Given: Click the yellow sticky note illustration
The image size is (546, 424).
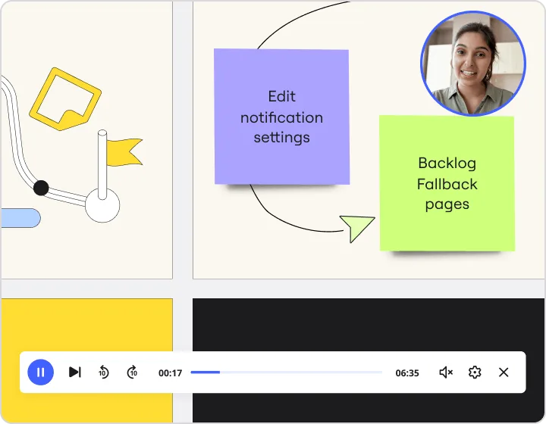Looking at the screenshot, I should [x=65, y=99].
